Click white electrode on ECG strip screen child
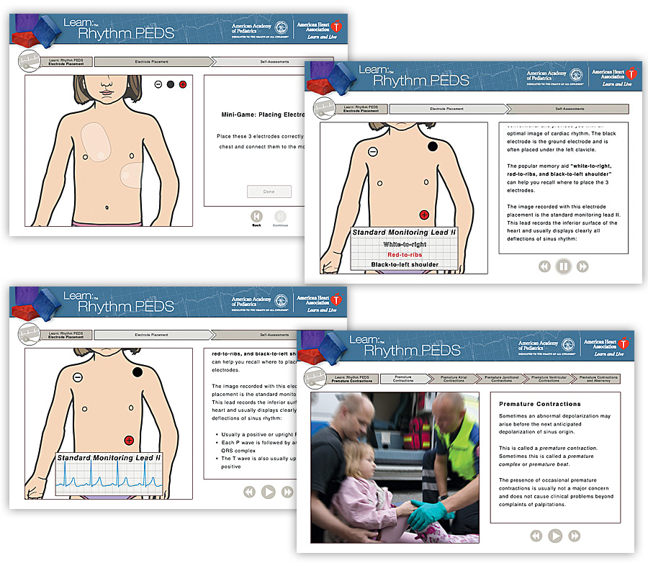The width and height of the screenshot is (648, 576). click(78, 377)
